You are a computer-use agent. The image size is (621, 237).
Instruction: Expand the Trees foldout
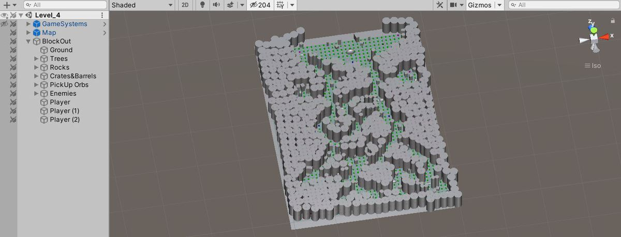36,59
